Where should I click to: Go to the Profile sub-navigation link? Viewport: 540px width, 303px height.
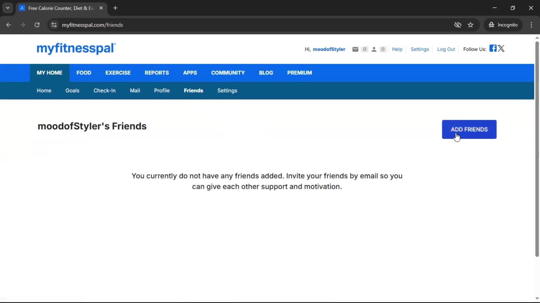pyautogui.click(x=162, y=91)
